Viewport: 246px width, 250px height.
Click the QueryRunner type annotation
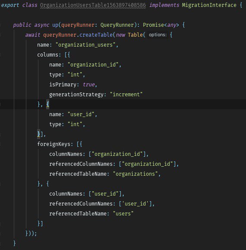tap(117, 25)
